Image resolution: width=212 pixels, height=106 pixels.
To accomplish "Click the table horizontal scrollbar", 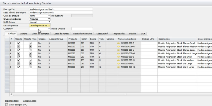I will 106,94.
